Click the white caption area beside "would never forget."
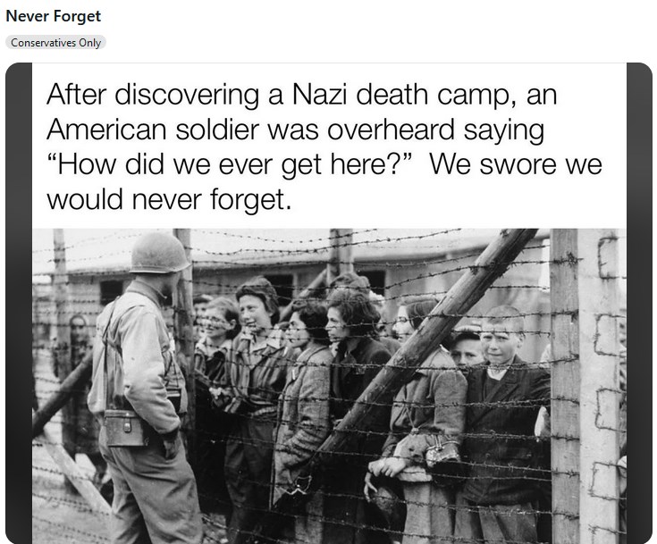 coord(459,200)
